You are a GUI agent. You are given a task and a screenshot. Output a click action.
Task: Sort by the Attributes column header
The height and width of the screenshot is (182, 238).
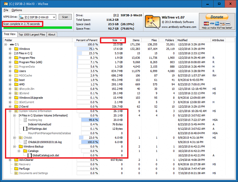(x=218, y=40)
